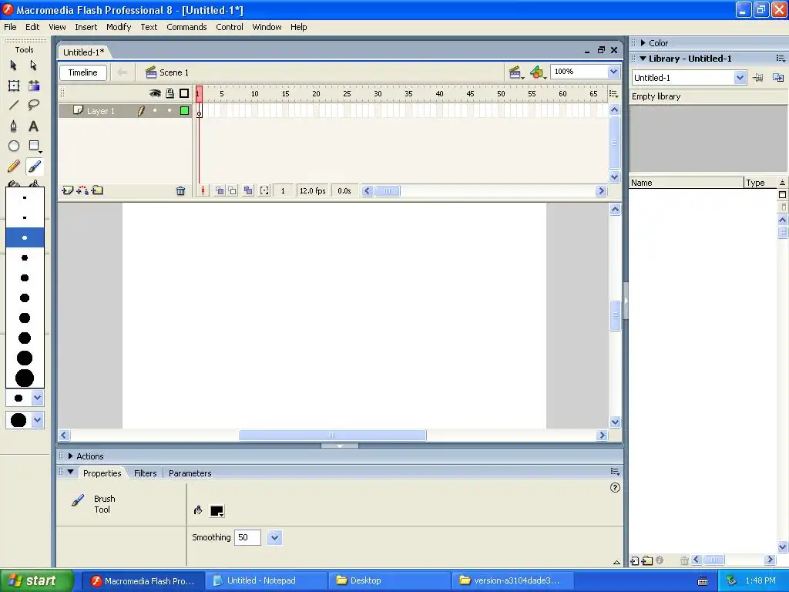Open the Library panel options menu
This screenshot has width=789, height=592.
781,59
